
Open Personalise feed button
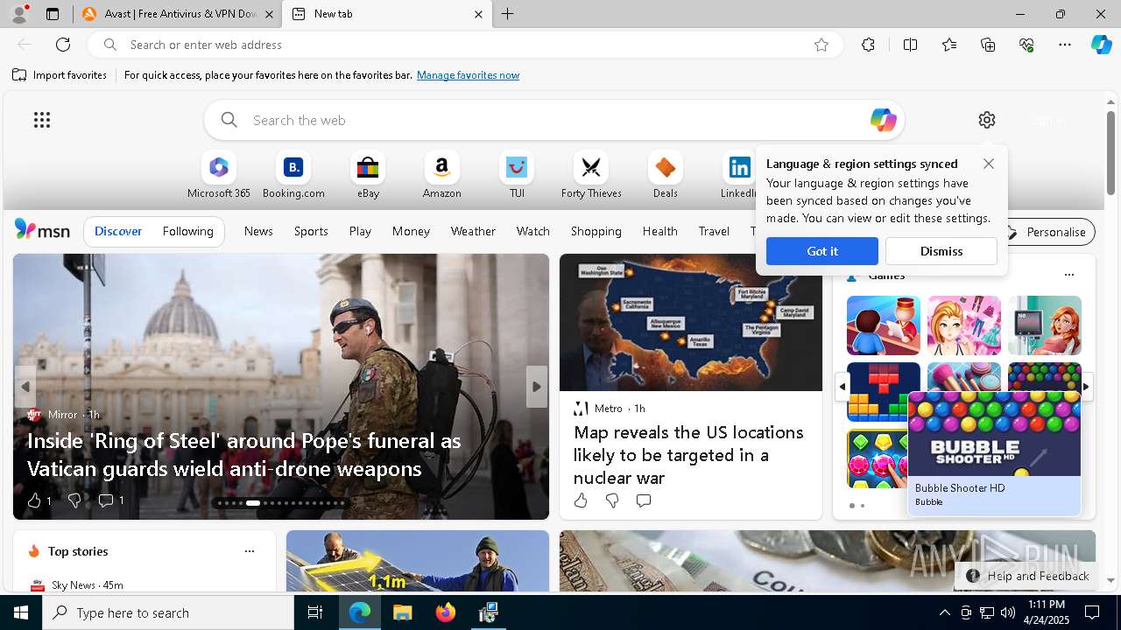coord(1047,232)
